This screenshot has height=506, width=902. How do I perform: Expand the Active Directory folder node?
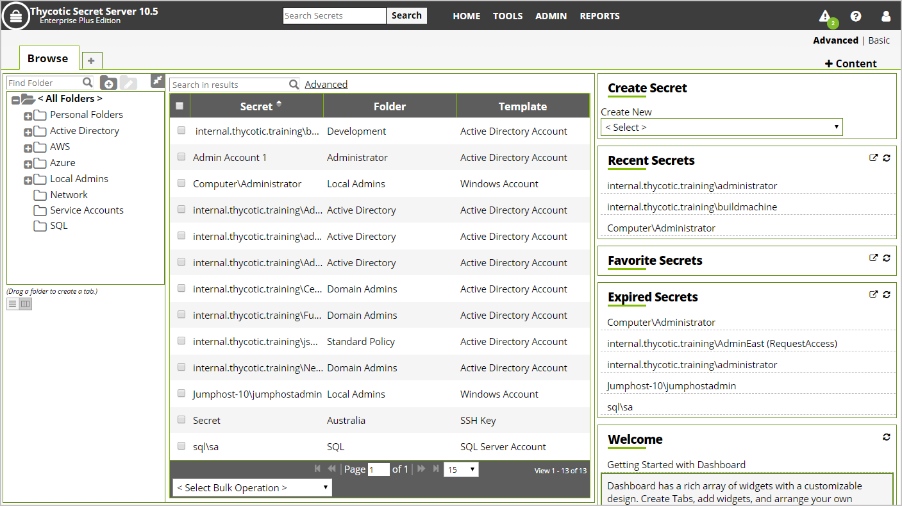28,132
